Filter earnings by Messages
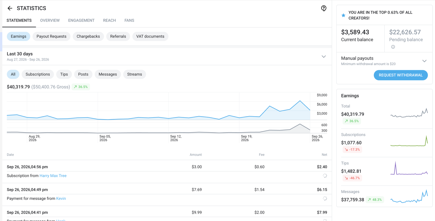The image size is (435, 221). coord(108,74)
